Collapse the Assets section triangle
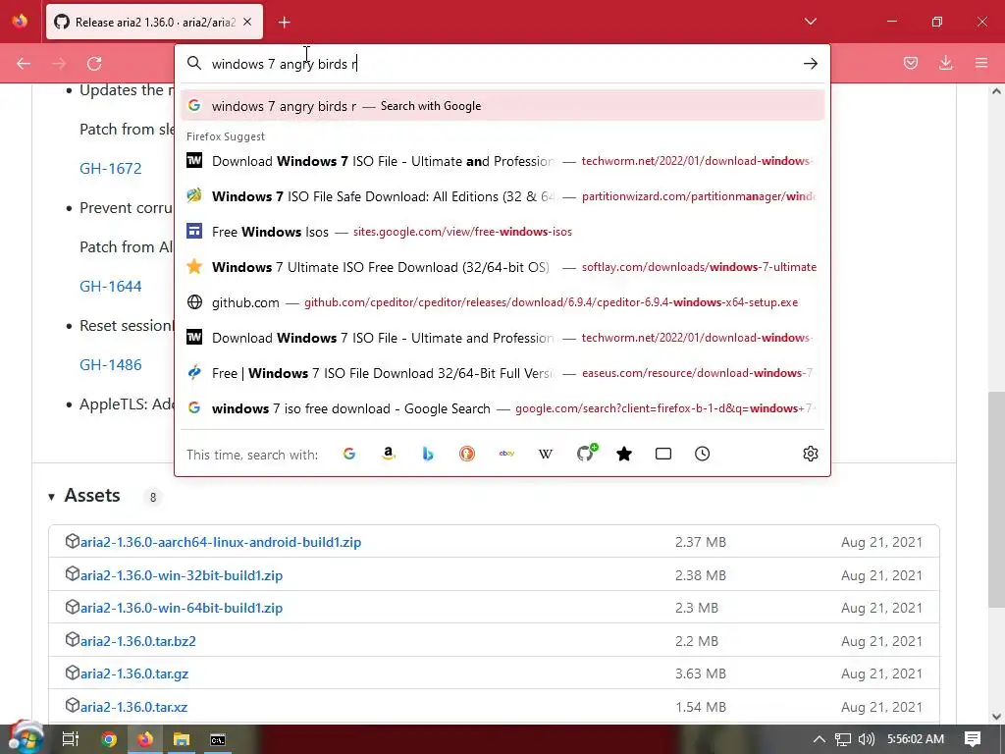The height and width of the screenshot is (754, 1005). pyautogui.click(x=51, y=497)
